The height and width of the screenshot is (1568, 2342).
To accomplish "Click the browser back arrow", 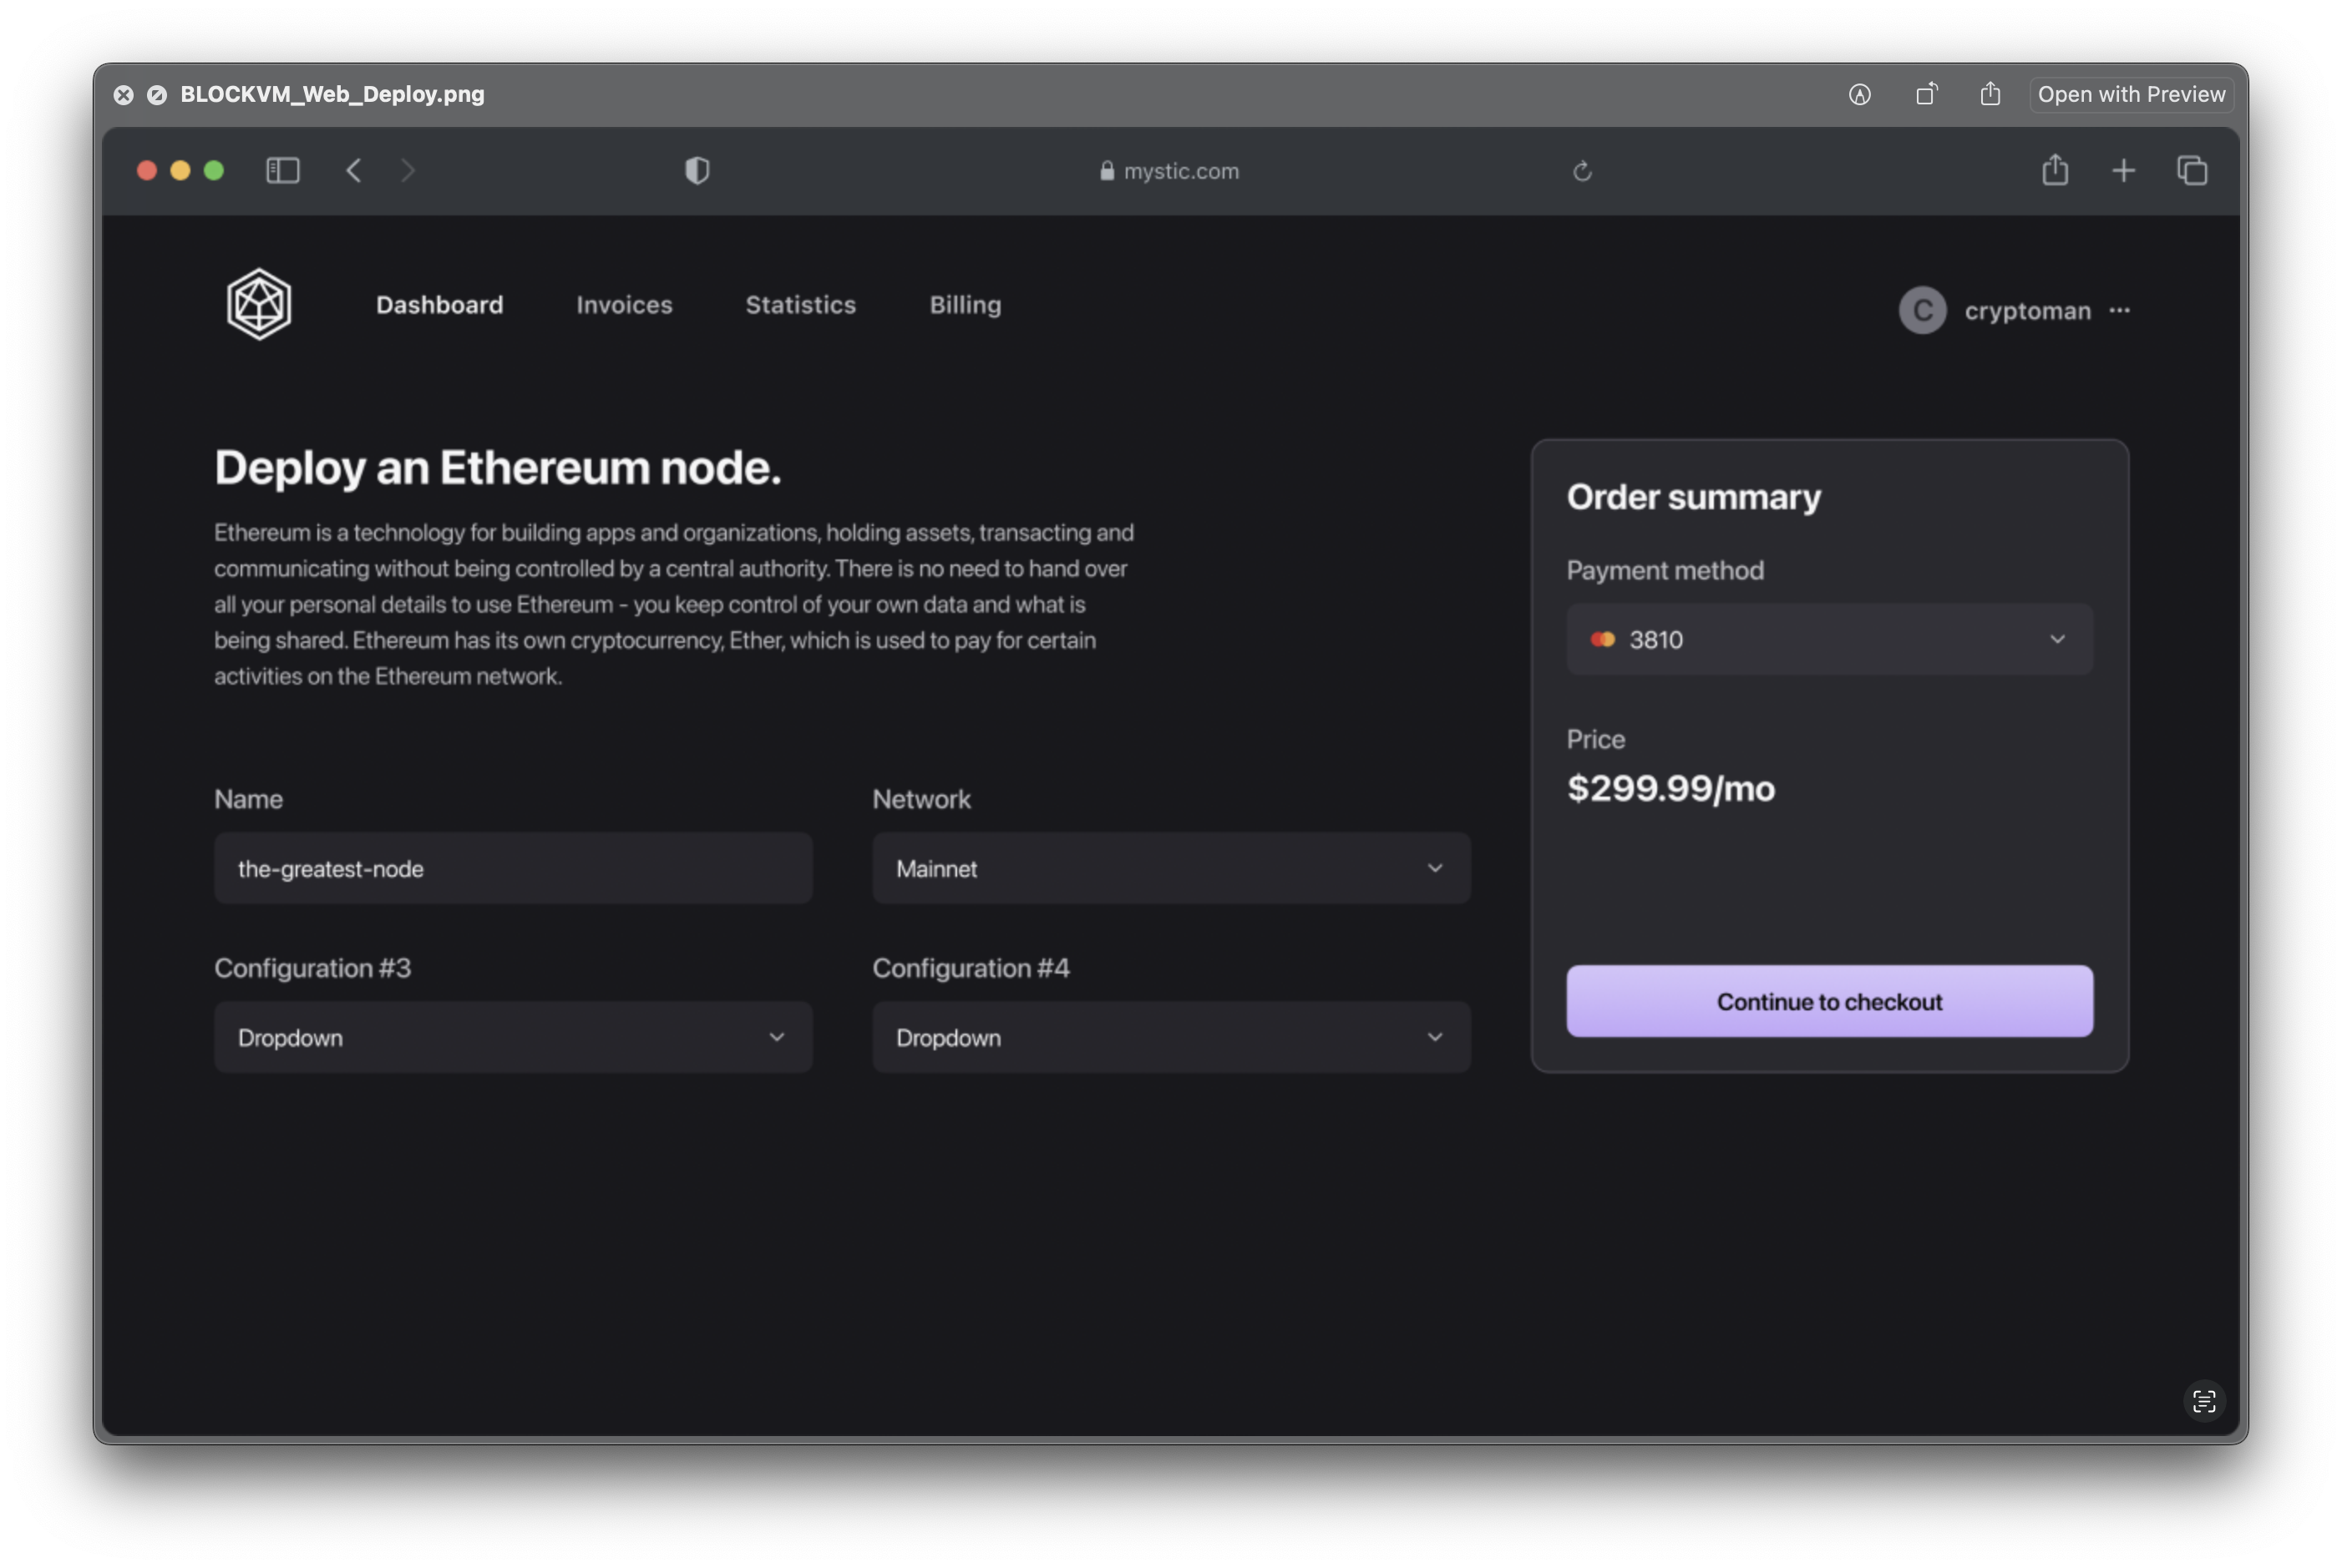I will coord(353,171).
